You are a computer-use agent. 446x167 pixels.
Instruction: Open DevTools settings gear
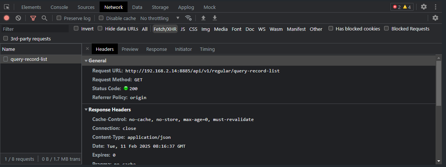[424, 7]
